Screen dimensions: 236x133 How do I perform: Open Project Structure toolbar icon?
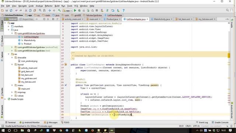[113, 10]
